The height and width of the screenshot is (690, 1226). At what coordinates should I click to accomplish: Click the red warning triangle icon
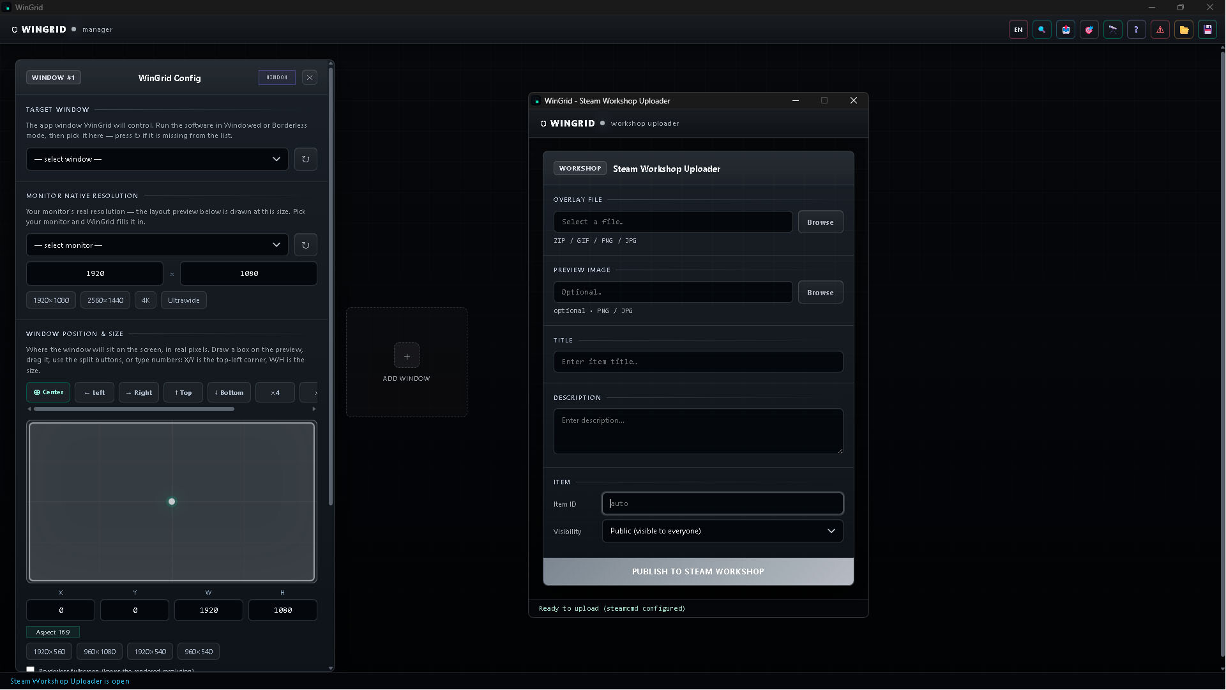[1160, 29]
